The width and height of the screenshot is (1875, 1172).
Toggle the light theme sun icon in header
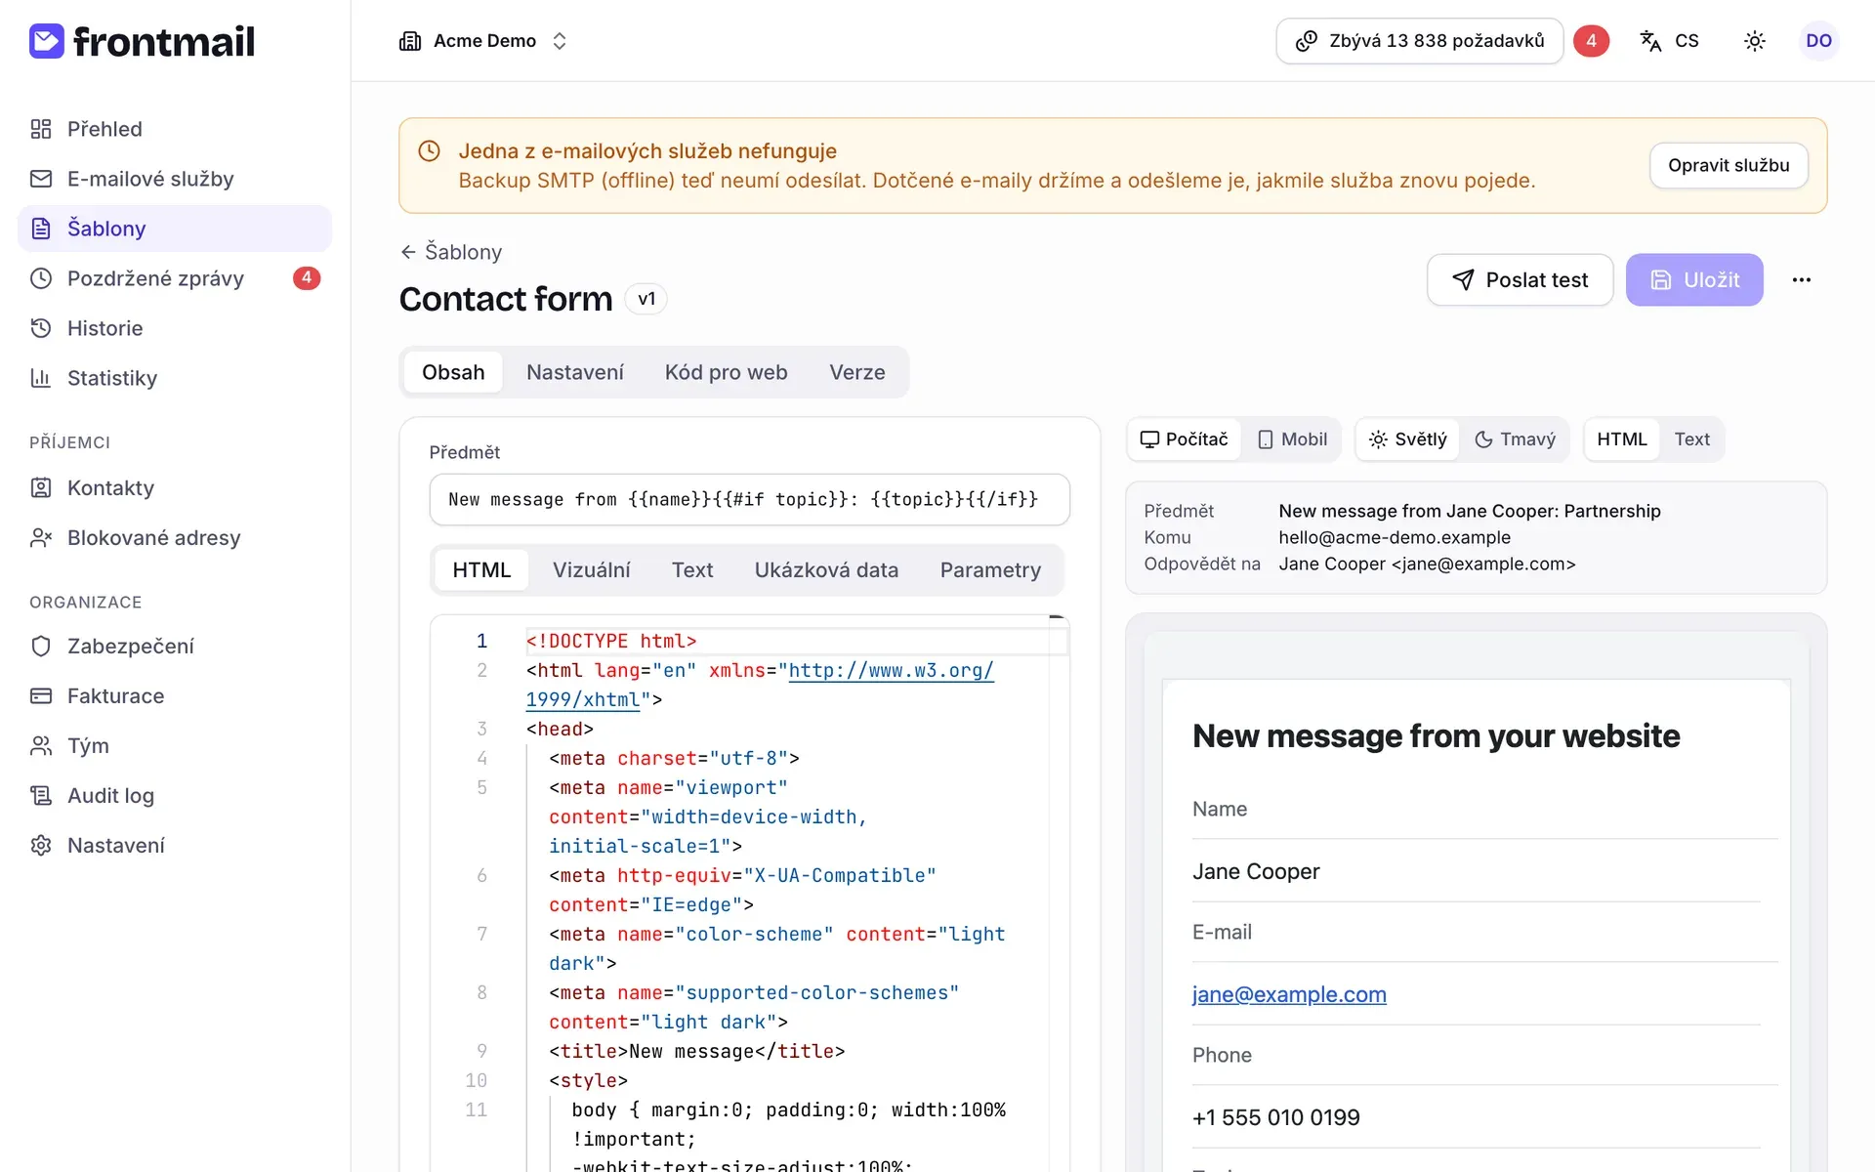[1755, 41]
